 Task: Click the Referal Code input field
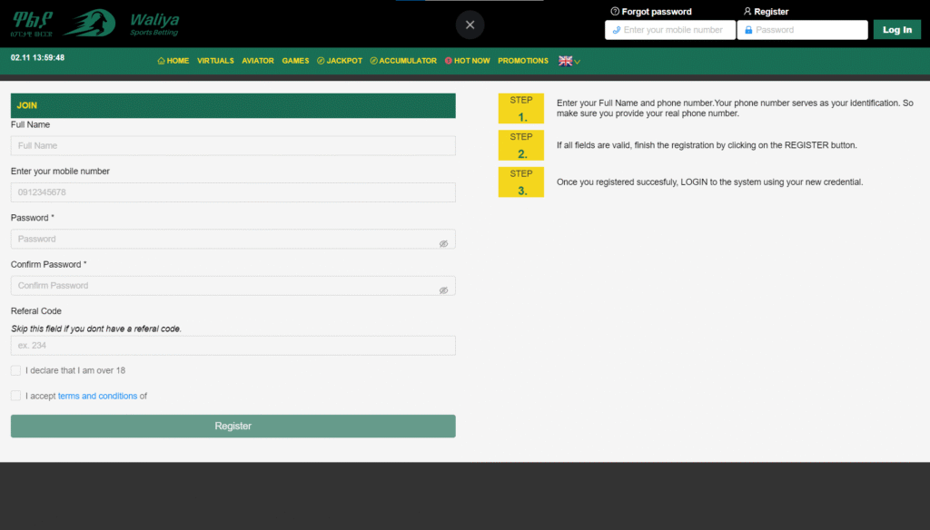(x=232, y=346)
